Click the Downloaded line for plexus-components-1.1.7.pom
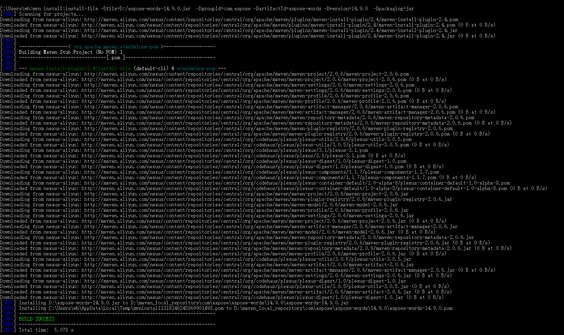The image size is (564, 335). coord(238,177)
